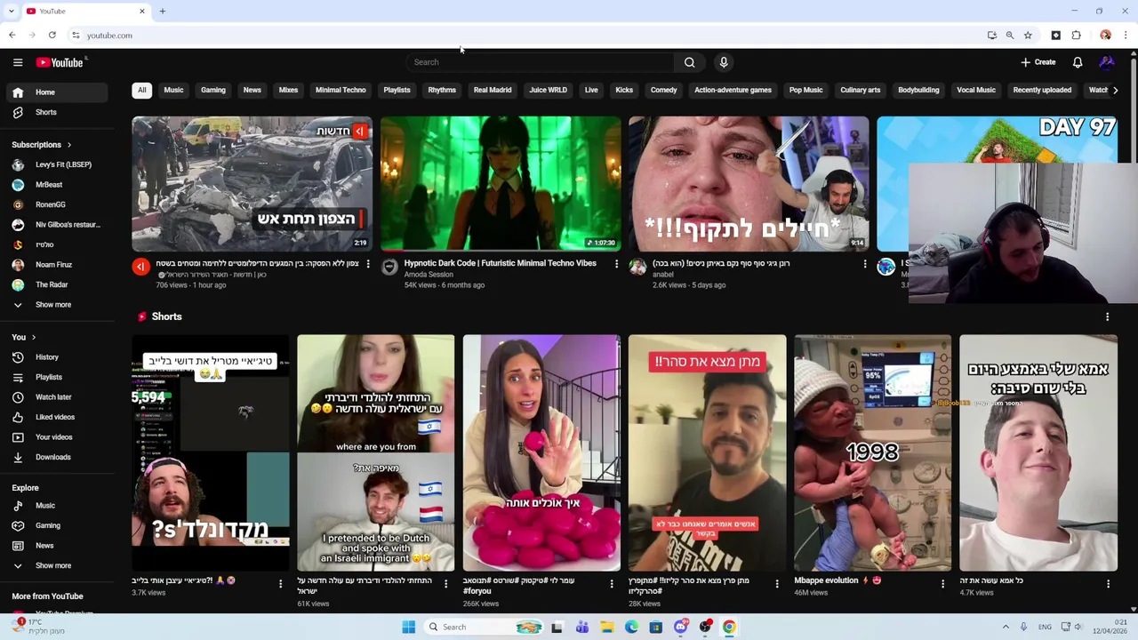This screenshot has width=1138, height=640.
Task: Open the YouTube hamburger guide menu
Action: pos(18,62)
